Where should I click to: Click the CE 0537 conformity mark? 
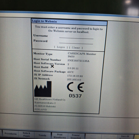point(75,90)
